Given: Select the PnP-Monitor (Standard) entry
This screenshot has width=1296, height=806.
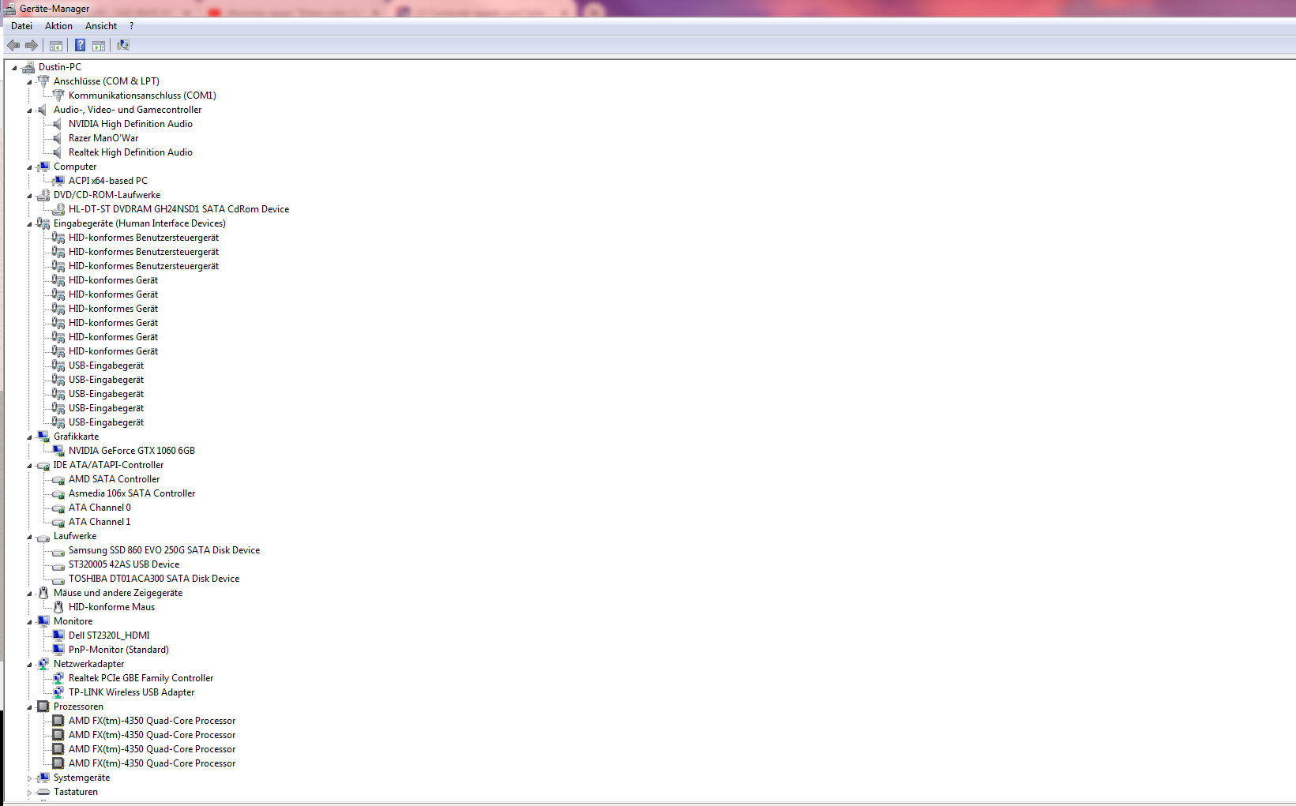Looking at the screenshot, I should coord(118,650).
